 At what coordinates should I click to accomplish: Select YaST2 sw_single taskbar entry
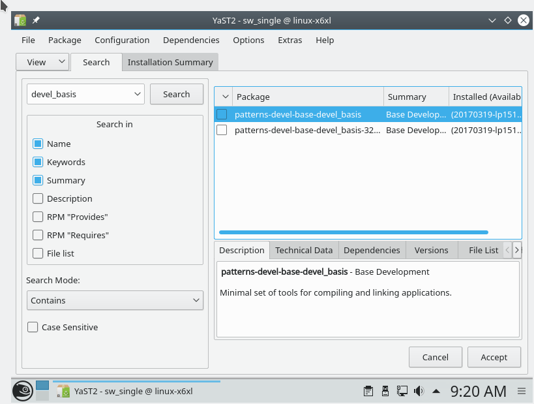[x=136, y=391]
